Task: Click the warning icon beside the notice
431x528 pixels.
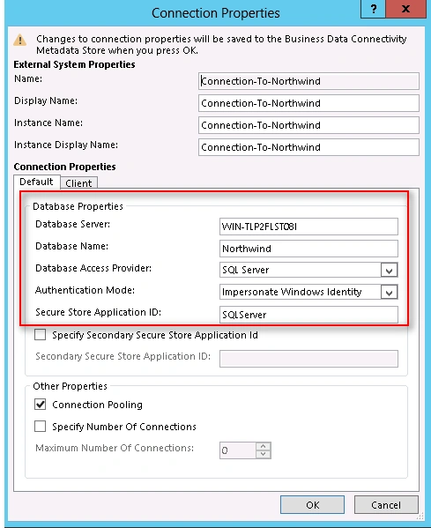Action: pos(20,40)
